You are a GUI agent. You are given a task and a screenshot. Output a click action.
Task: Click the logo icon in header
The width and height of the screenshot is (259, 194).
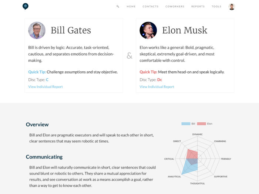(x=25, y=6)
